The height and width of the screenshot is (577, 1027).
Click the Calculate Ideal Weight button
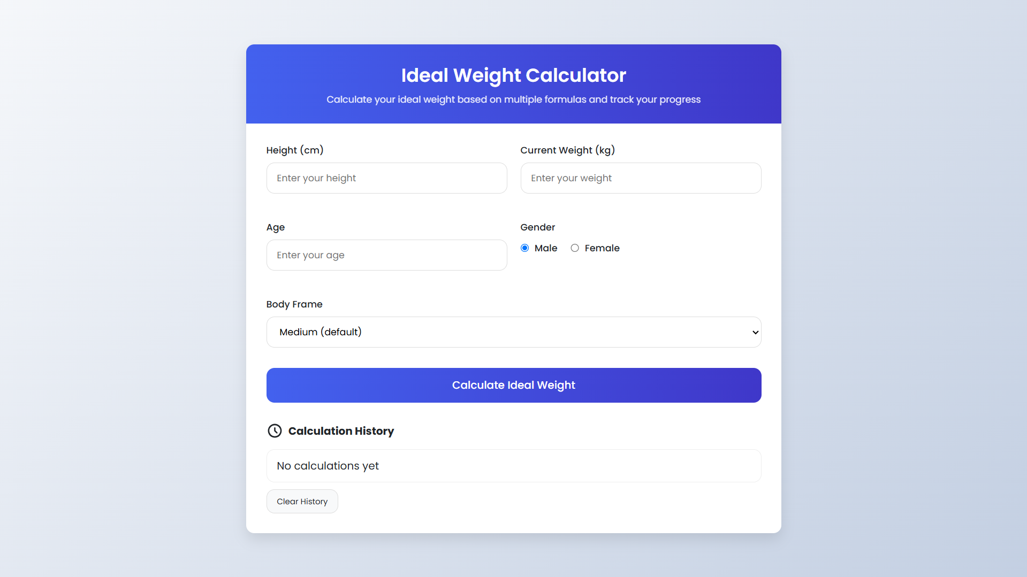click(x=514, y=385)
